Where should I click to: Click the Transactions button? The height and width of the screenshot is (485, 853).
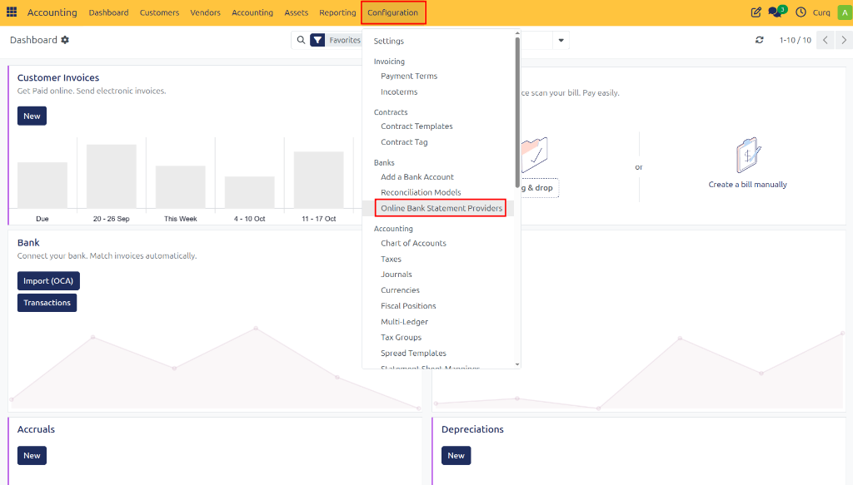coord(47,303)
